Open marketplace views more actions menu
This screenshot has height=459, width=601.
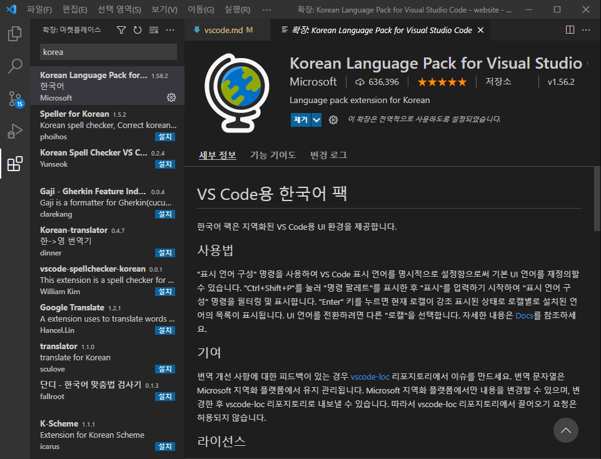pyautogui.click(x=170, y=30)
